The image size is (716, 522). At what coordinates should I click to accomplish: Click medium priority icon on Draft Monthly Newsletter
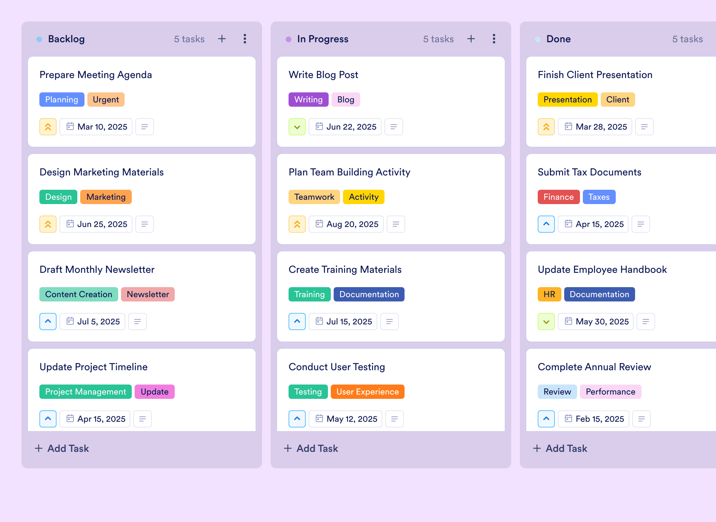tap(48, 322)
